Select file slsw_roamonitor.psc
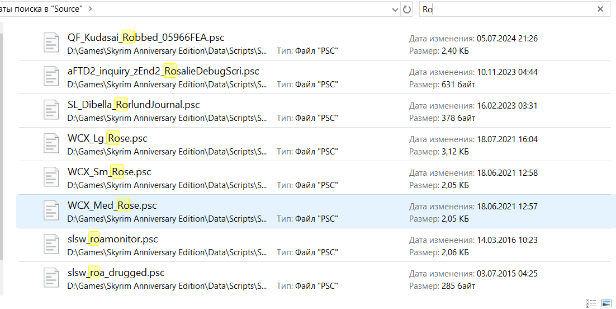The width and height of the screenshot is (616, 309). [112, 239]
